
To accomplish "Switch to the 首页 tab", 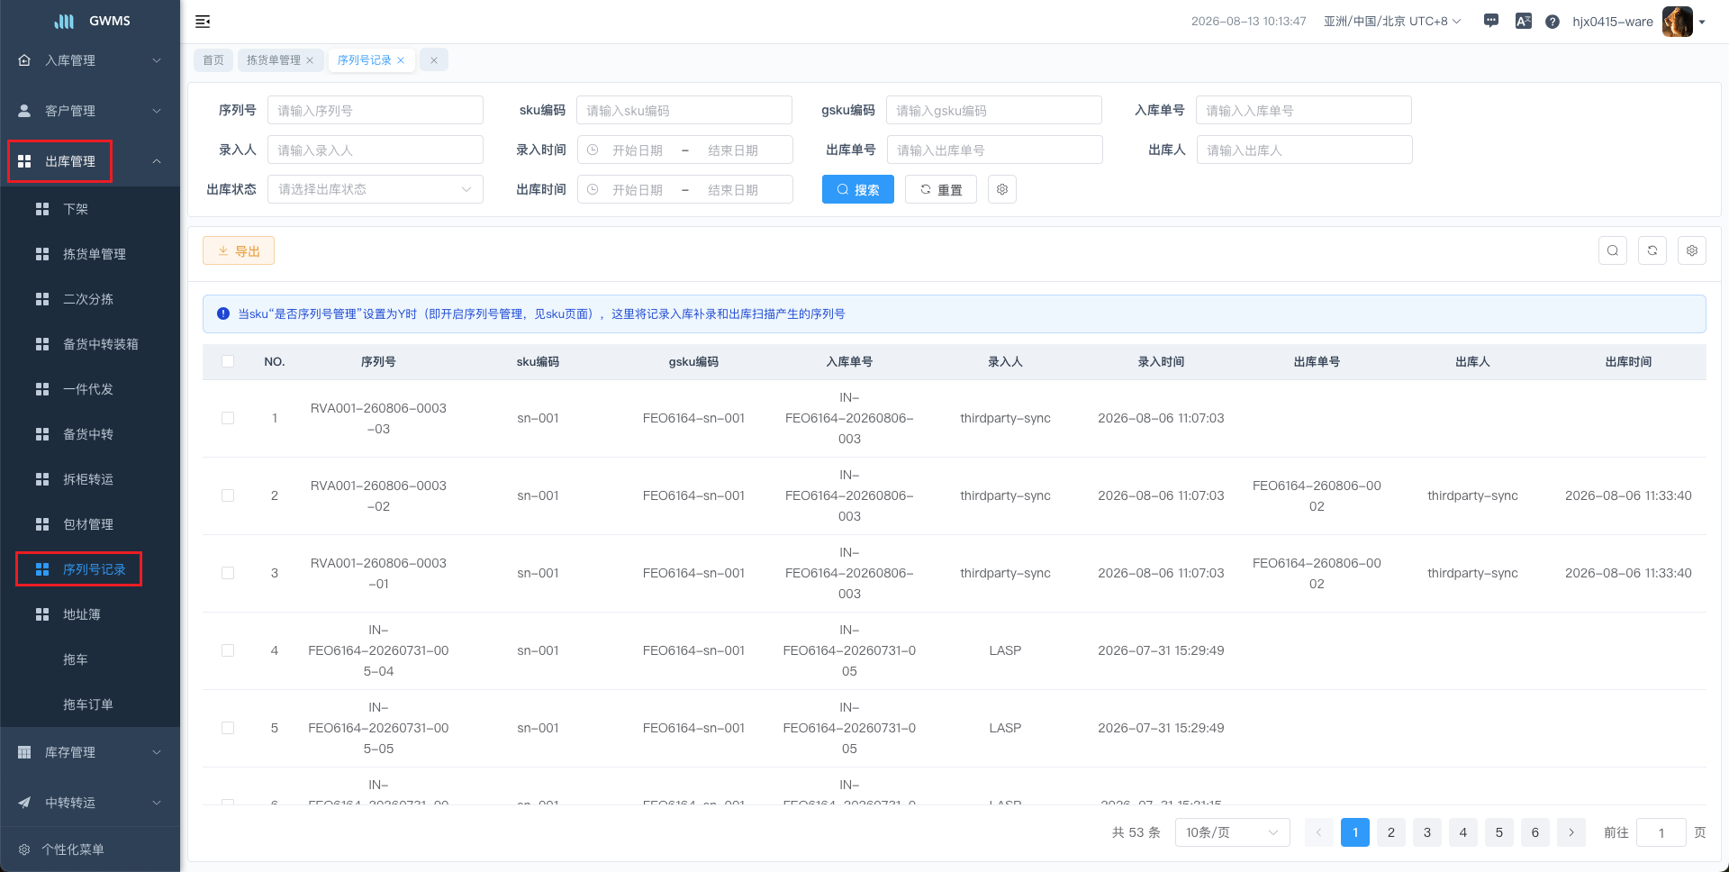I will [x=213, y=60].
